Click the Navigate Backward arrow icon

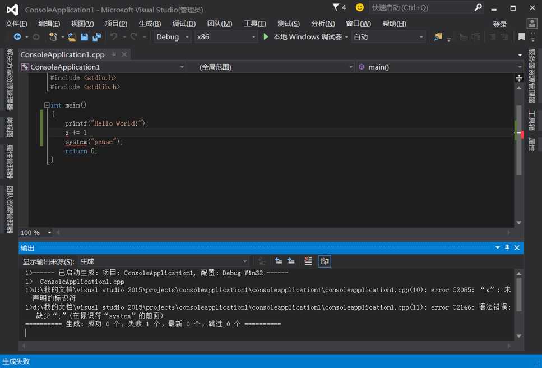(17, 37)
